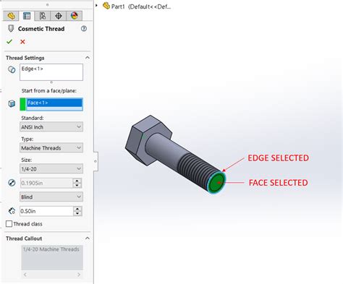Click the thread depth icon

[12, 211]
